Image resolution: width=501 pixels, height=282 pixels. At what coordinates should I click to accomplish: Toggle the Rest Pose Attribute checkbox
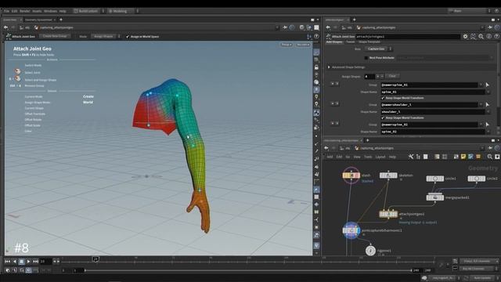366,58
